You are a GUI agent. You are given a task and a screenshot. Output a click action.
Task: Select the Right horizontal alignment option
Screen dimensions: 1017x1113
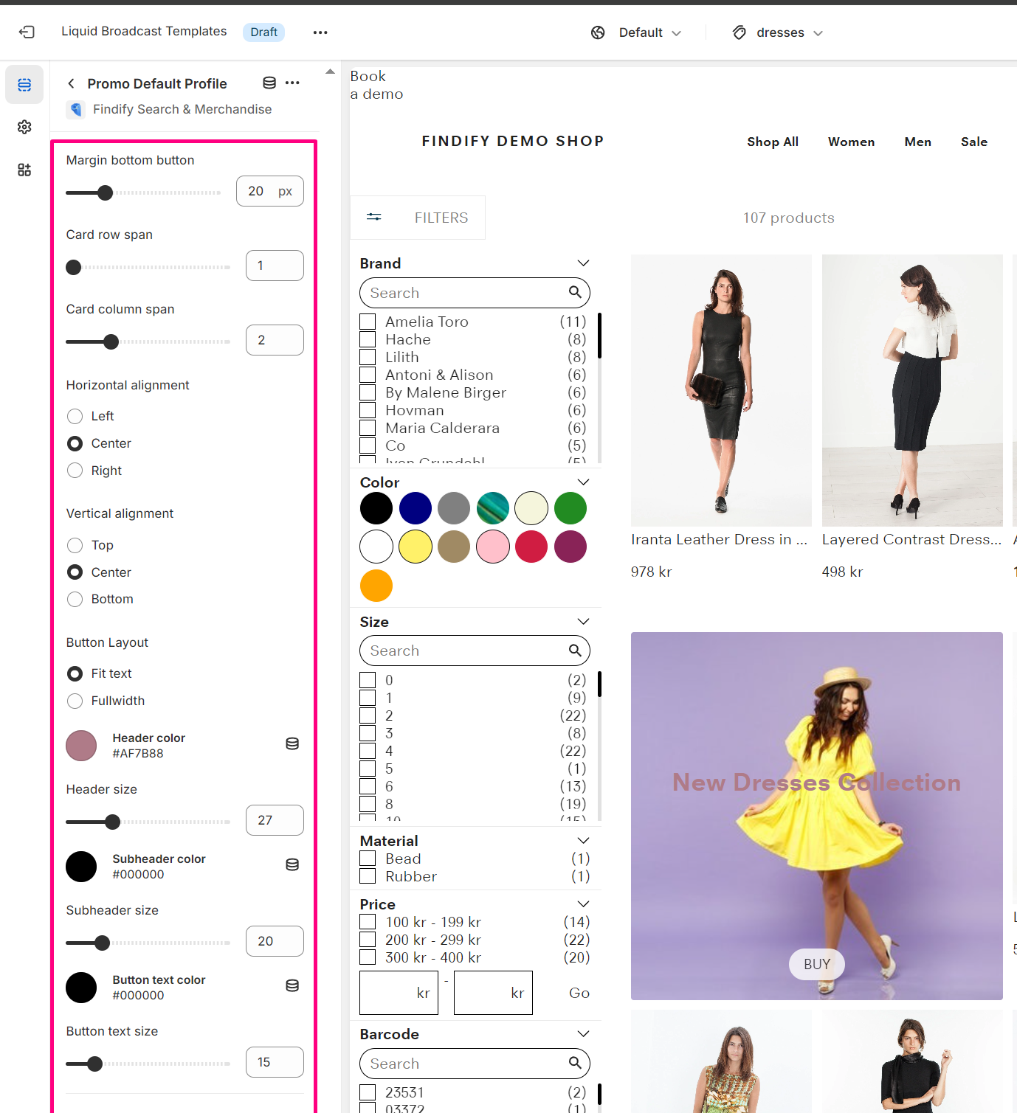click(75, 470)
